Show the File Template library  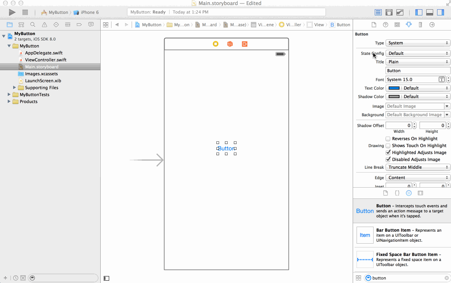[386, 193]
